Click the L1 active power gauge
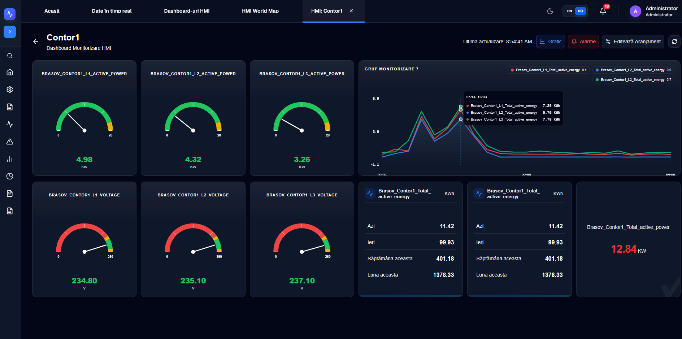The image size is (682, 339). click(x=84, y=117)
